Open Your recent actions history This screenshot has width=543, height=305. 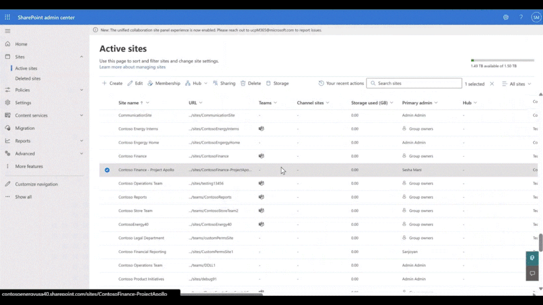341,84
